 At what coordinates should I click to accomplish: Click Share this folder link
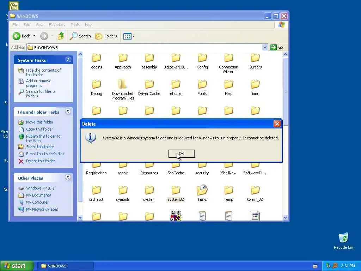tap(40, 147)
